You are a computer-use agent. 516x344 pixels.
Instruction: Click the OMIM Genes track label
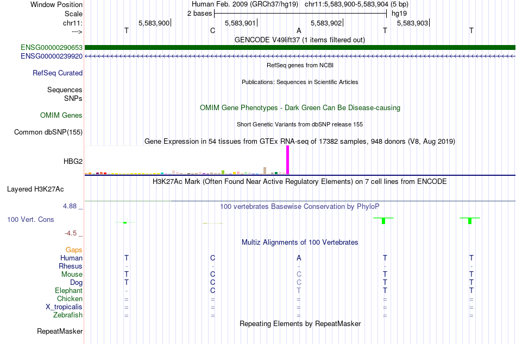click(x=61, y=116)
